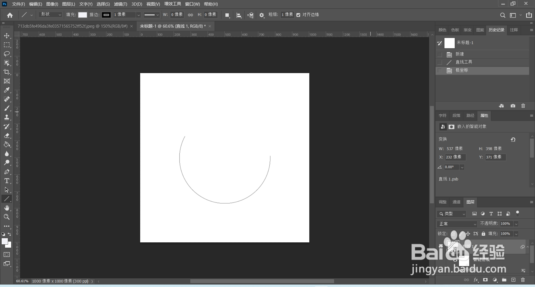
Task: Toggle visibility of 智能滤镜
Action: click(455, 260)
